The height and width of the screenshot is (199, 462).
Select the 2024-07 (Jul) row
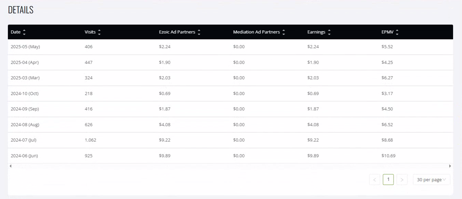click(230, 140)
